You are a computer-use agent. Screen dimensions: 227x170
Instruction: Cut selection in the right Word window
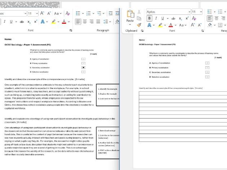139,12
